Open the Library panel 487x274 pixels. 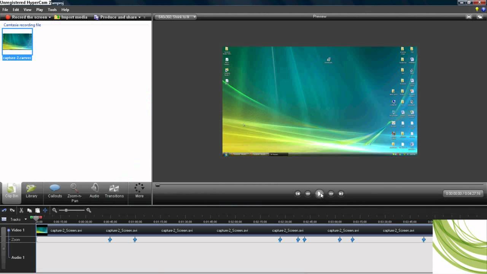click(32, 191)
